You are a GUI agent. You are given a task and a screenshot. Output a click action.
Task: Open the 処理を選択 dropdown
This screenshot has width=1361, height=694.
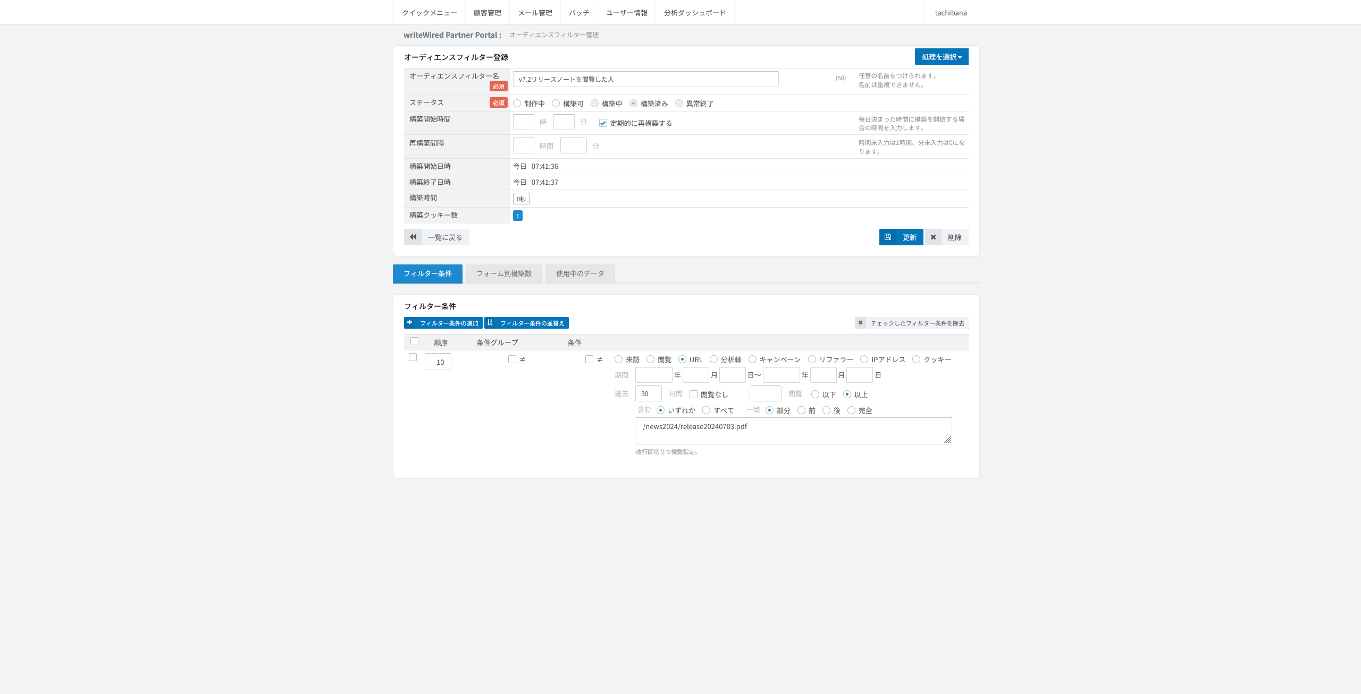pos(942,57)
